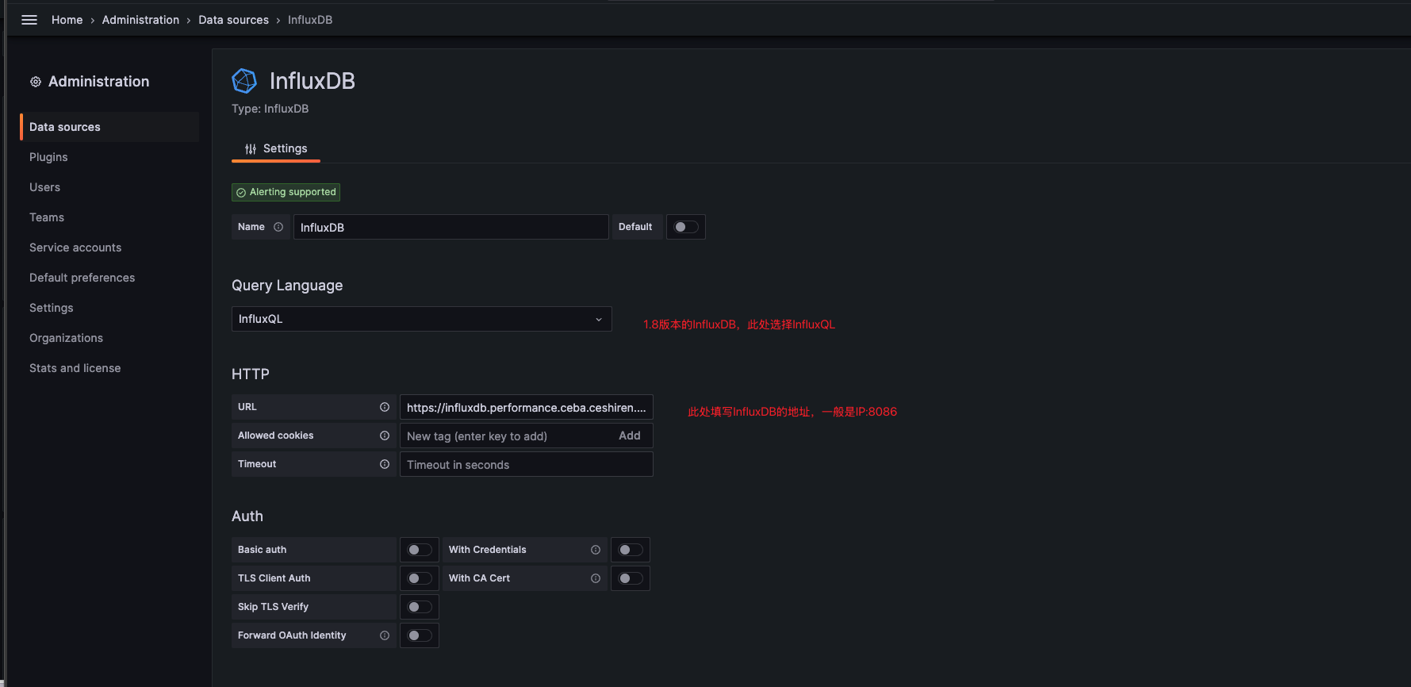Image resolution: width=1411 pixels, height=687 pixels.
Task: Click the Type: InfluxDB text
Action: click(x=270, y=109)
